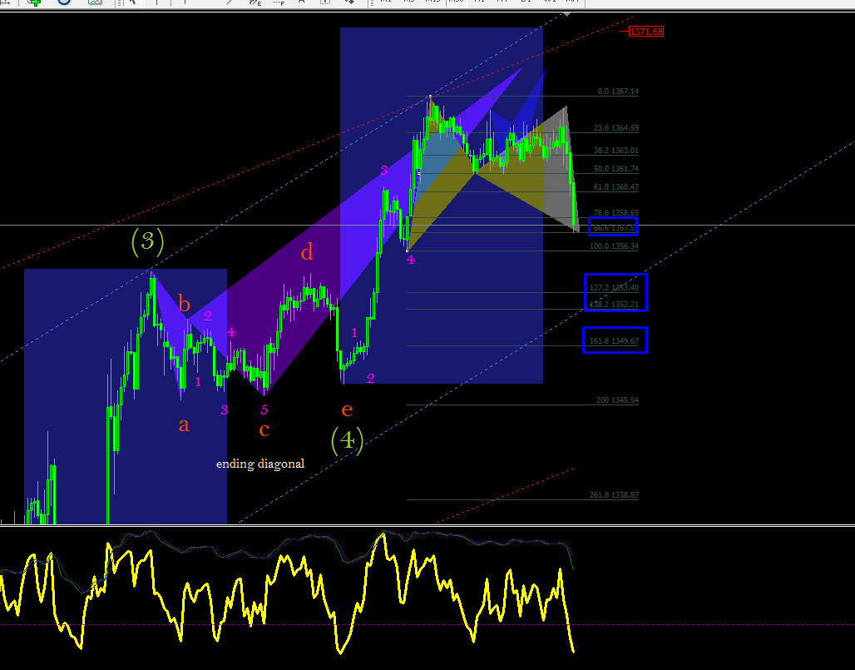855x670 pixels.
Task: Select the orange wave label b
Action: click(x=184, y=303)
